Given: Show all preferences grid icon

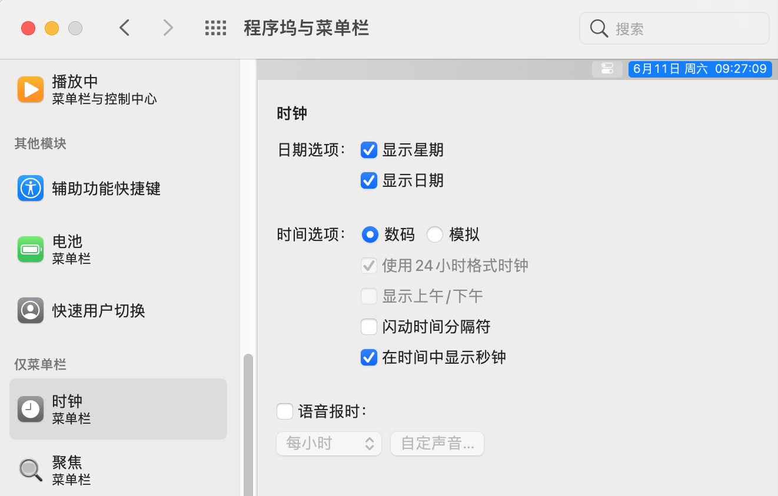Looking at the screenshot, I should coord(216,28).
